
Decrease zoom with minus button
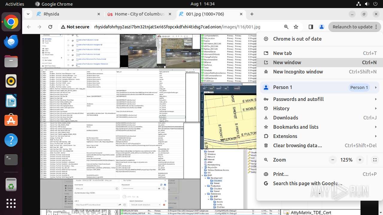point(333,160)
